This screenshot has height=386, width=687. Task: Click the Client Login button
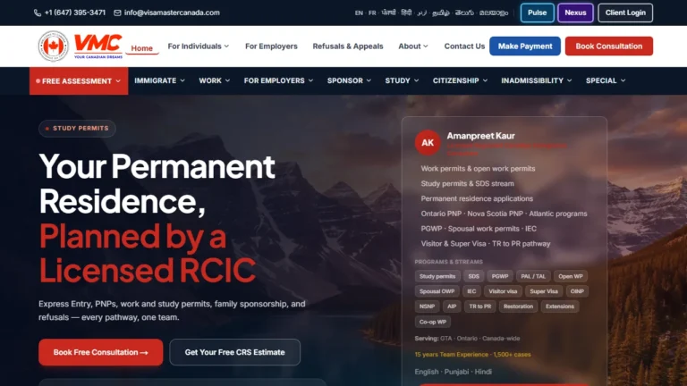[x=625, y=13]
